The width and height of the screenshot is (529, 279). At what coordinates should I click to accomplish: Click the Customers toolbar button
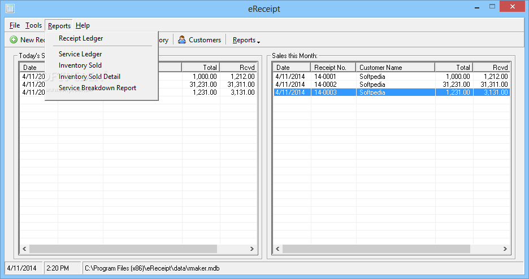(200, 39)
